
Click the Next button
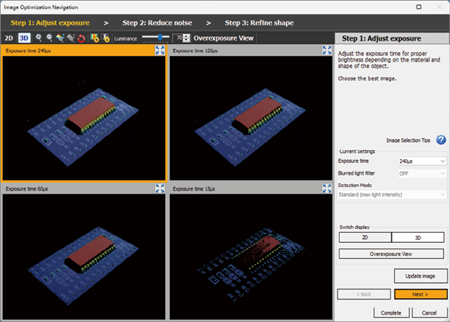[x=420, y=294]
